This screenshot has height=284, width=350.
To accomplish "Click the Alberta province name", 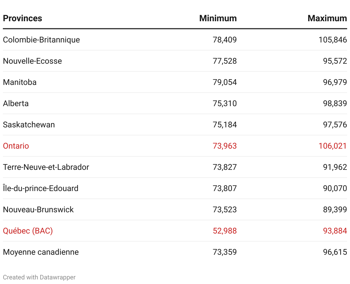I will pos(16,103).
